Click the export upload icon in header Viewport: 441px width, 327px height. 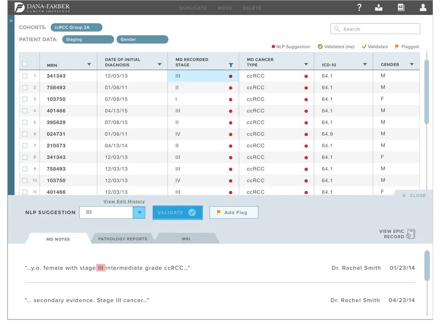pos(378,7)
